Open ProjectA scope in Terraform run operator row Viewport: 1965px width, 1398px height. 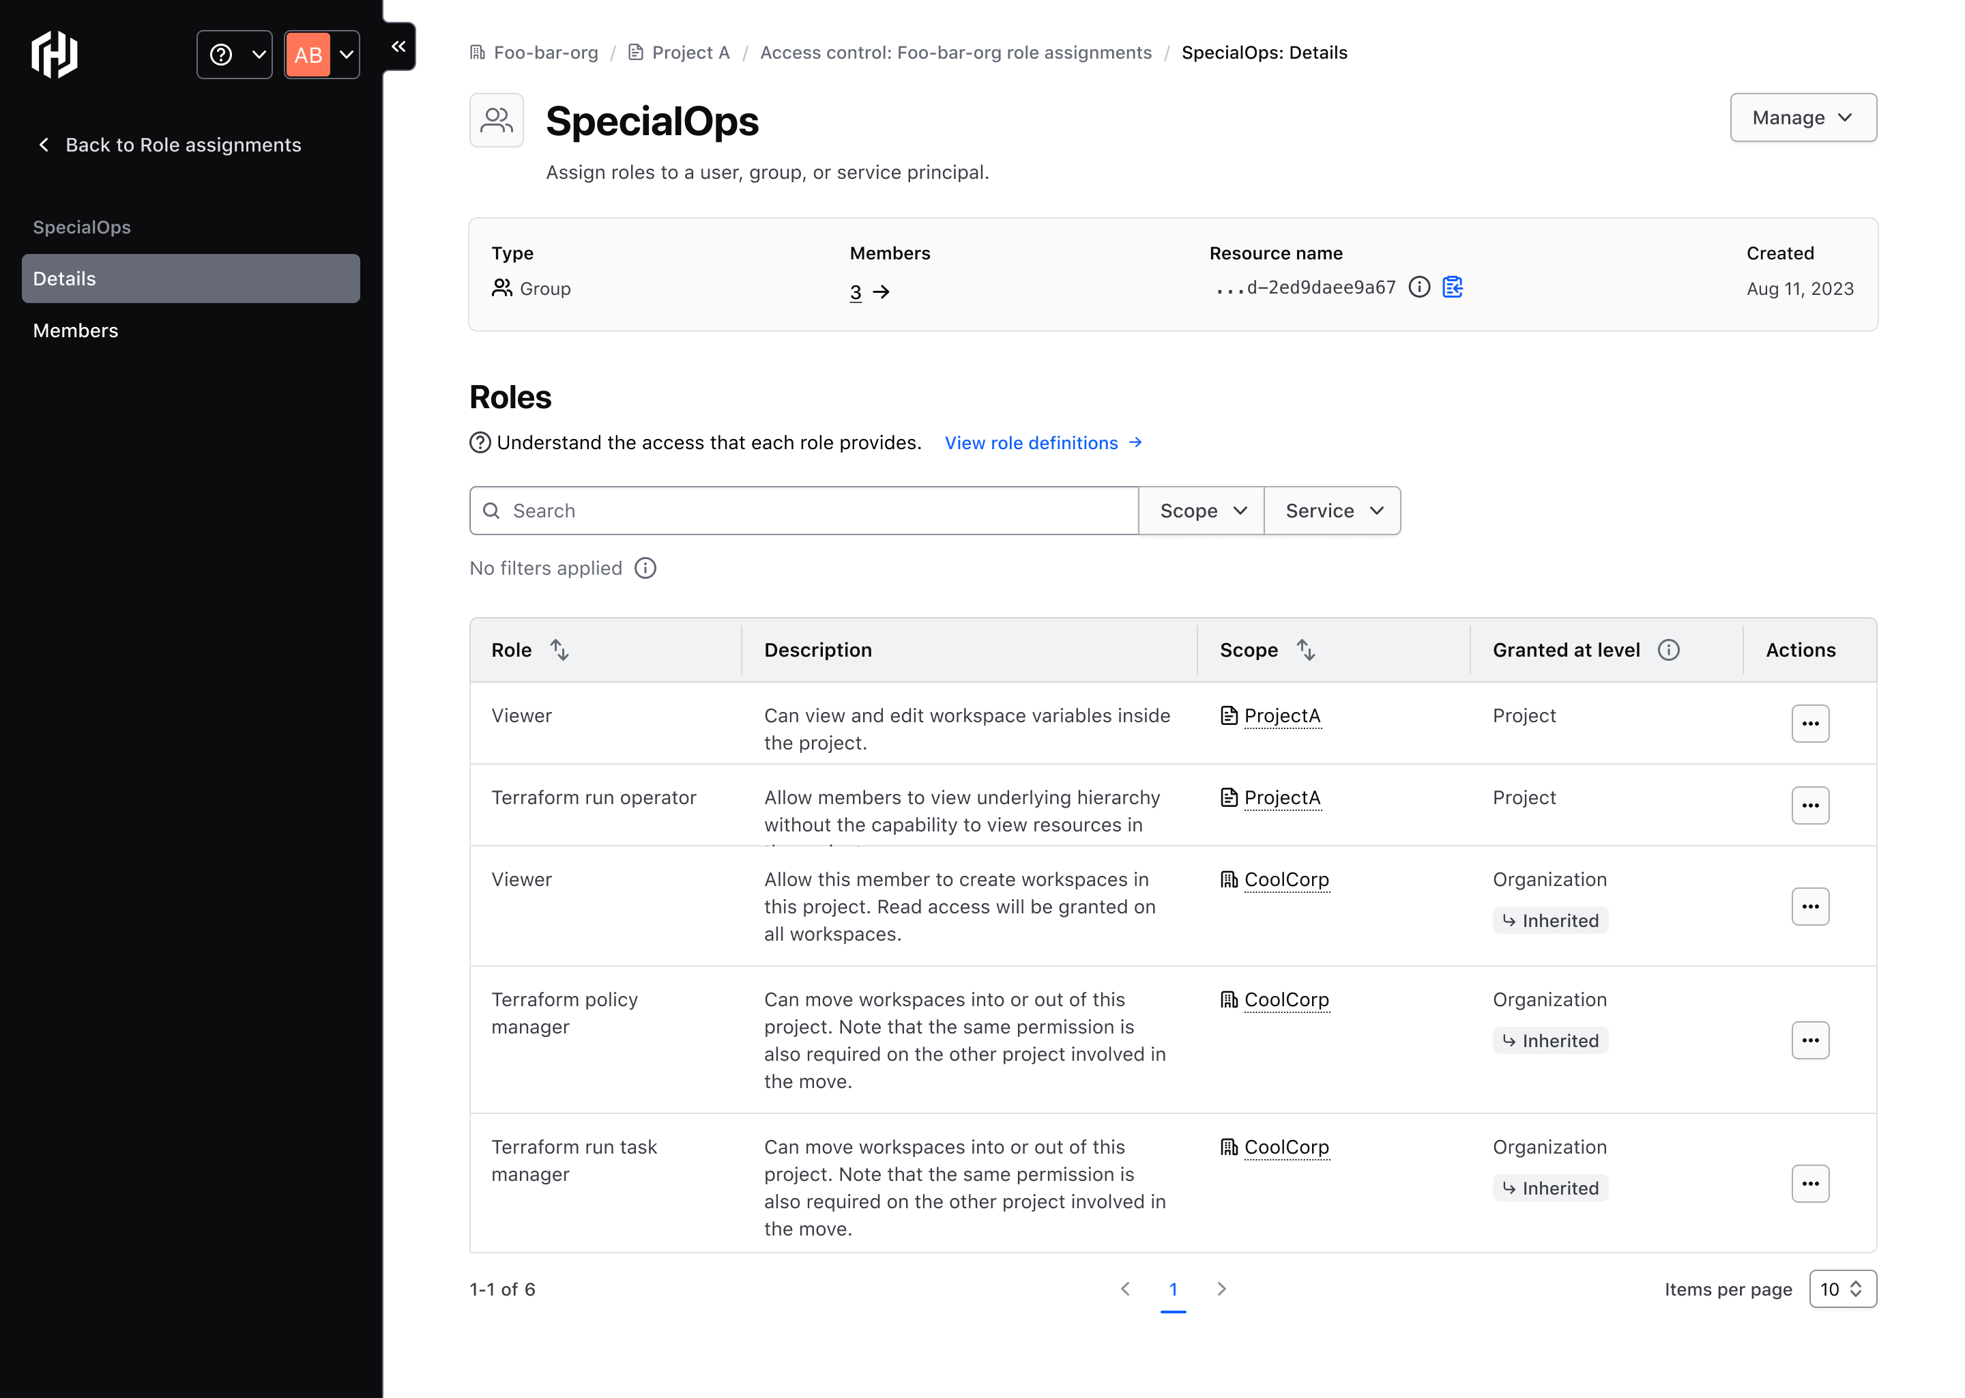tap(1282, 797)
